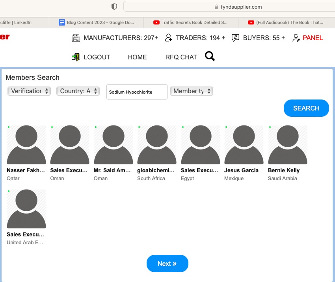Click the blue SEARCH button
This screenshot has width=335, height=282.
coord(306,108)
